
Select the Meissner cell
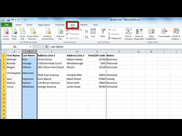point(30,73)
